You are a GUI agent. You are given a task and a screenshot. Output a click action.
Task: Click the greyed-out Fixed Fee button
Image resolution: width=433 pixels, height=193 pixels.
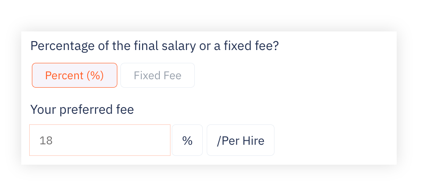[x=158, y=75]
